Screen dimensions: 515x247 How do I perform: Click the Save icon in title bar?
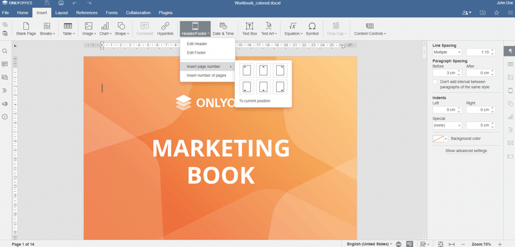47,3
